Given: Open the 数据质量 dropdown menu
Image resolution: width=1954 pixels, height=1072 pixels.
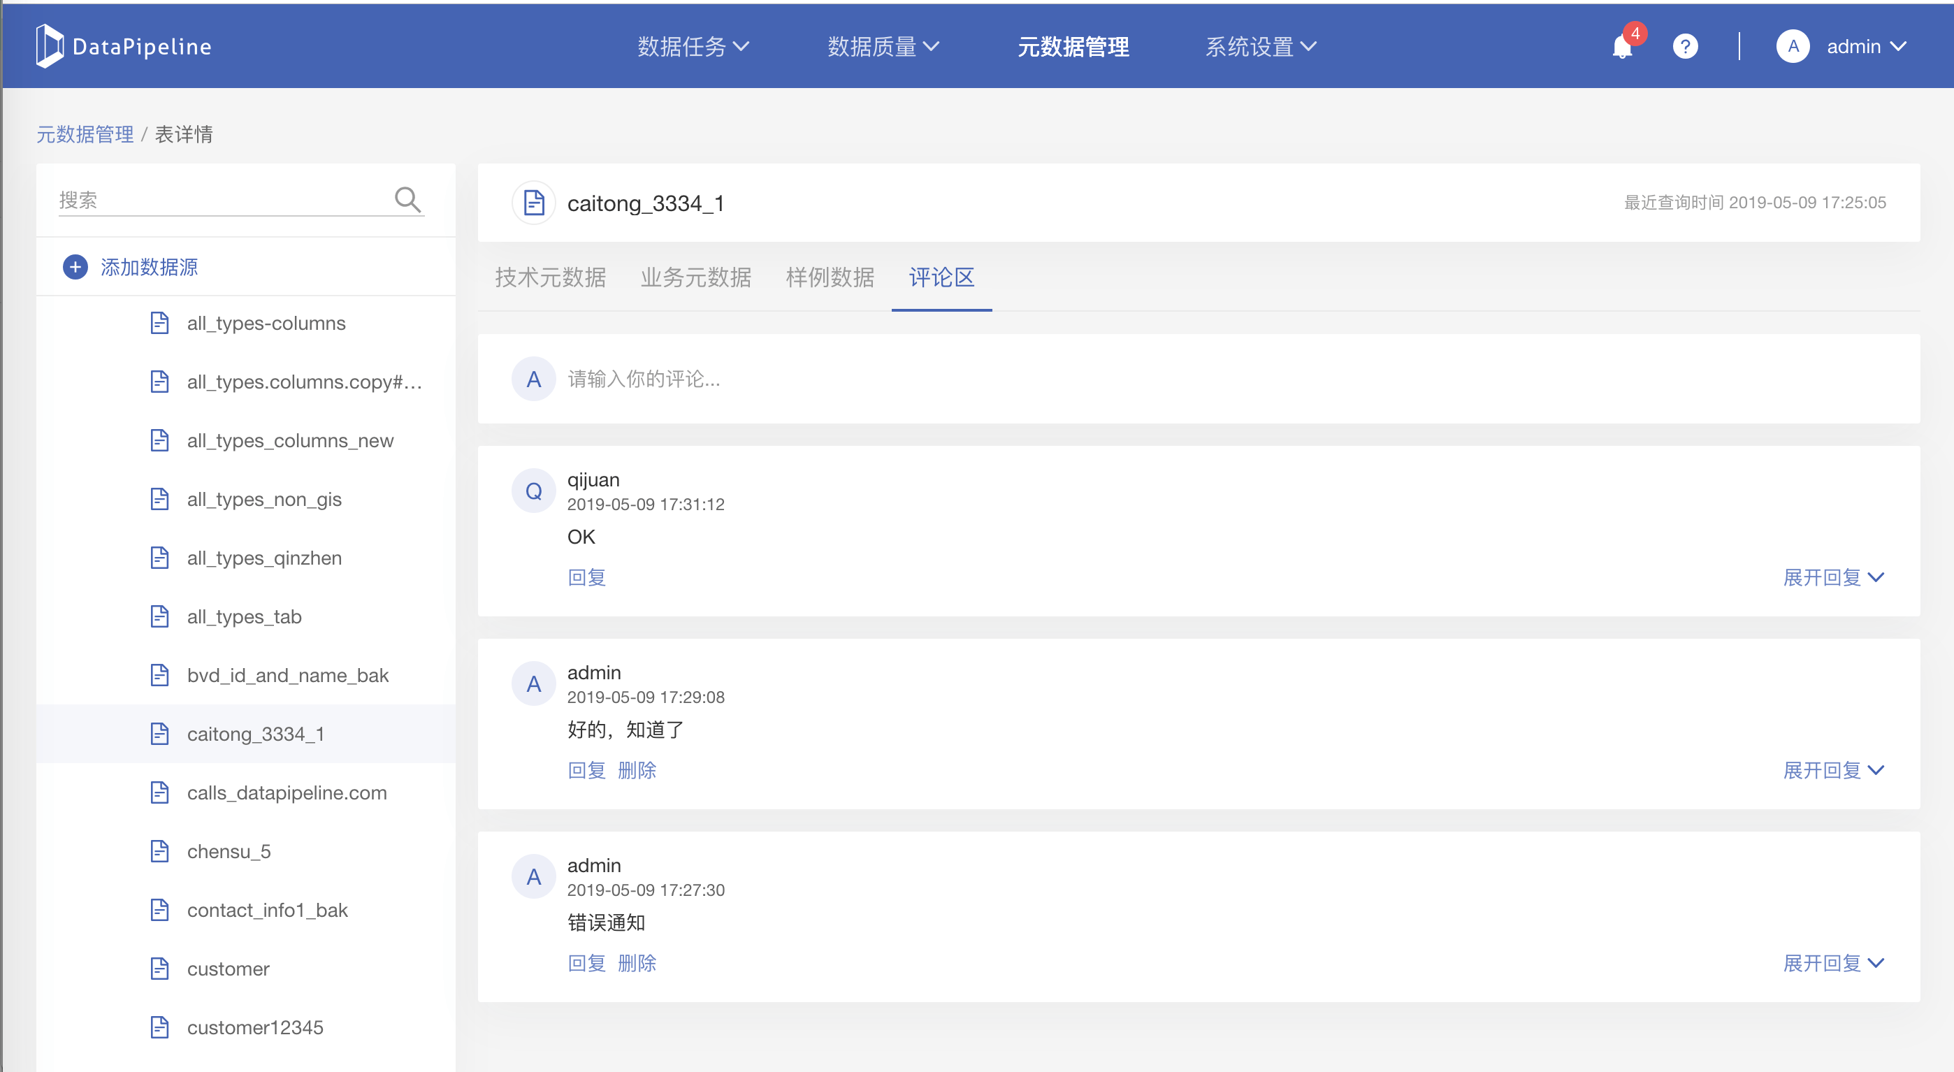Looking at the screenshot, I should pyautogui.click(x=883, y=47).
